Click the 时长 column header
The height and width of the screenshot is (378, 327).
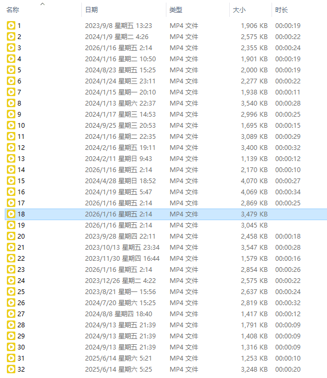click(282, 10)
